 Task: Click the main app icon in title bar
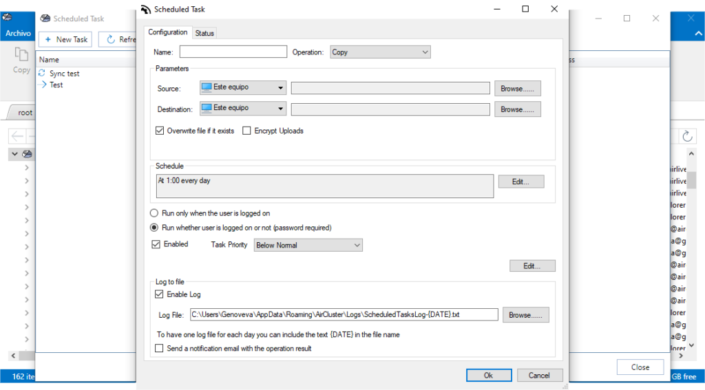point(7,17)
